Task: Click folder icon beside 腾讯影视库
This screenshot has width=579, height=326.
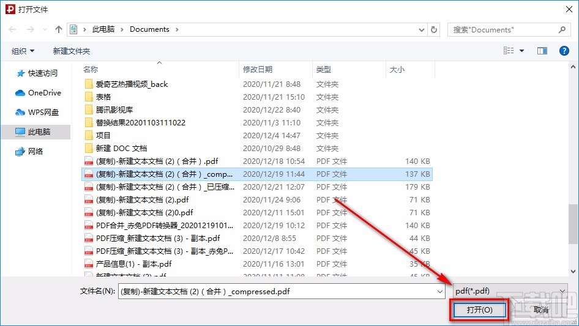Action: click(89, 109)
